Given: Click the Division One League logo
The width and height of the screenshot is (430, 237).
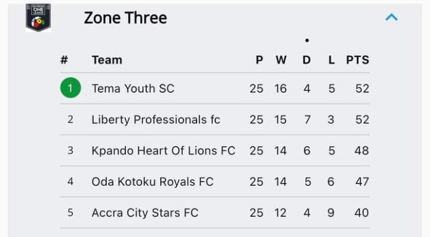Looking at the screenshot, I should (38, 17).
